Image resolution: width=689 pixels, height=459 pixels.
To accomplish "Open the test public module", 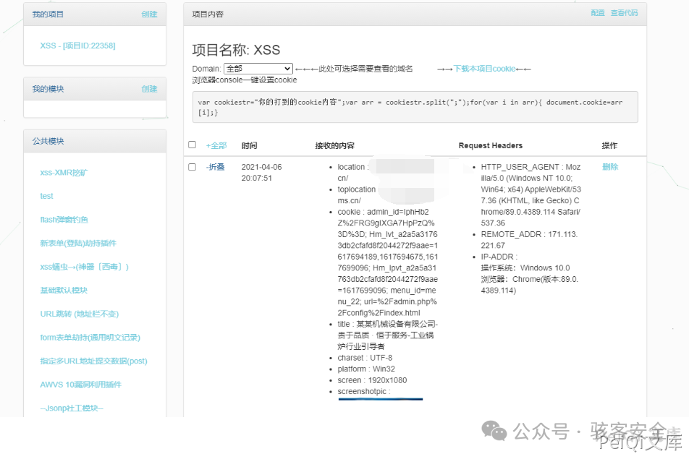I will click(46, 196).
